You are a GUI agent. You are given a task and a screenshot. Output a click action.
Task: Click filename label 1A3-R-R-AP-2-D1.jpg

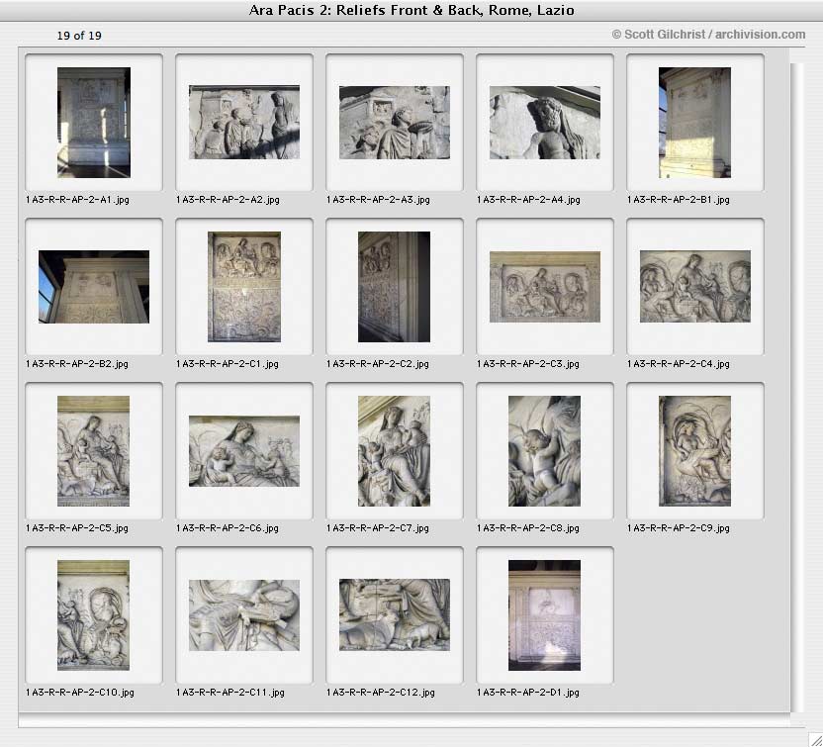(528, 693)
